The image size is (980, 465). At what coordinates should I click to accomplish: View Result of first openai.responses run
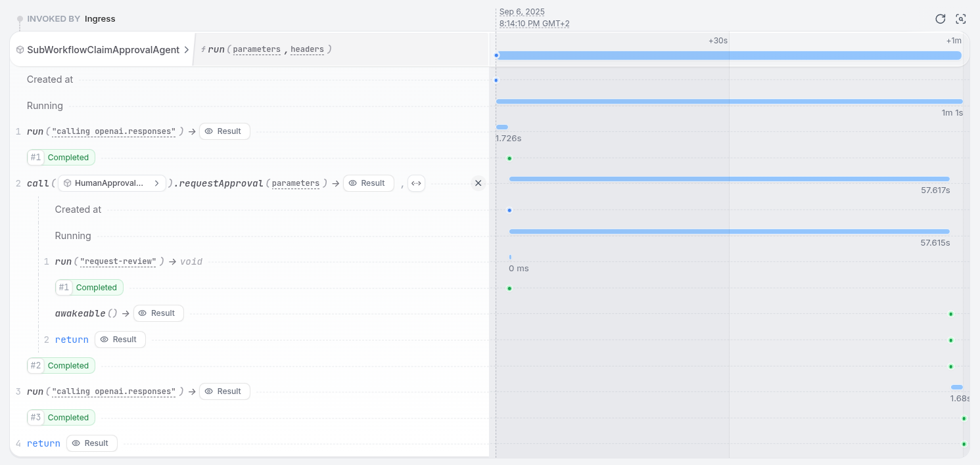pyautogui.click(x=224, y=131)
